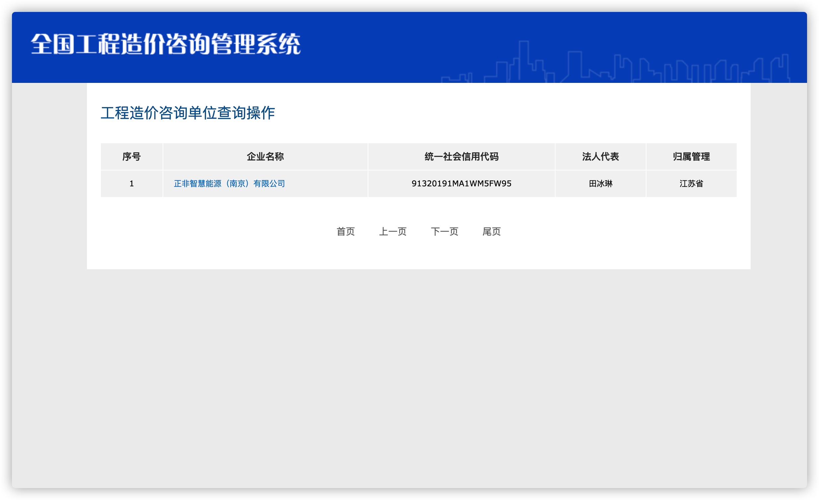
Task: Select the 序号 column header
Action: (132, 157)
